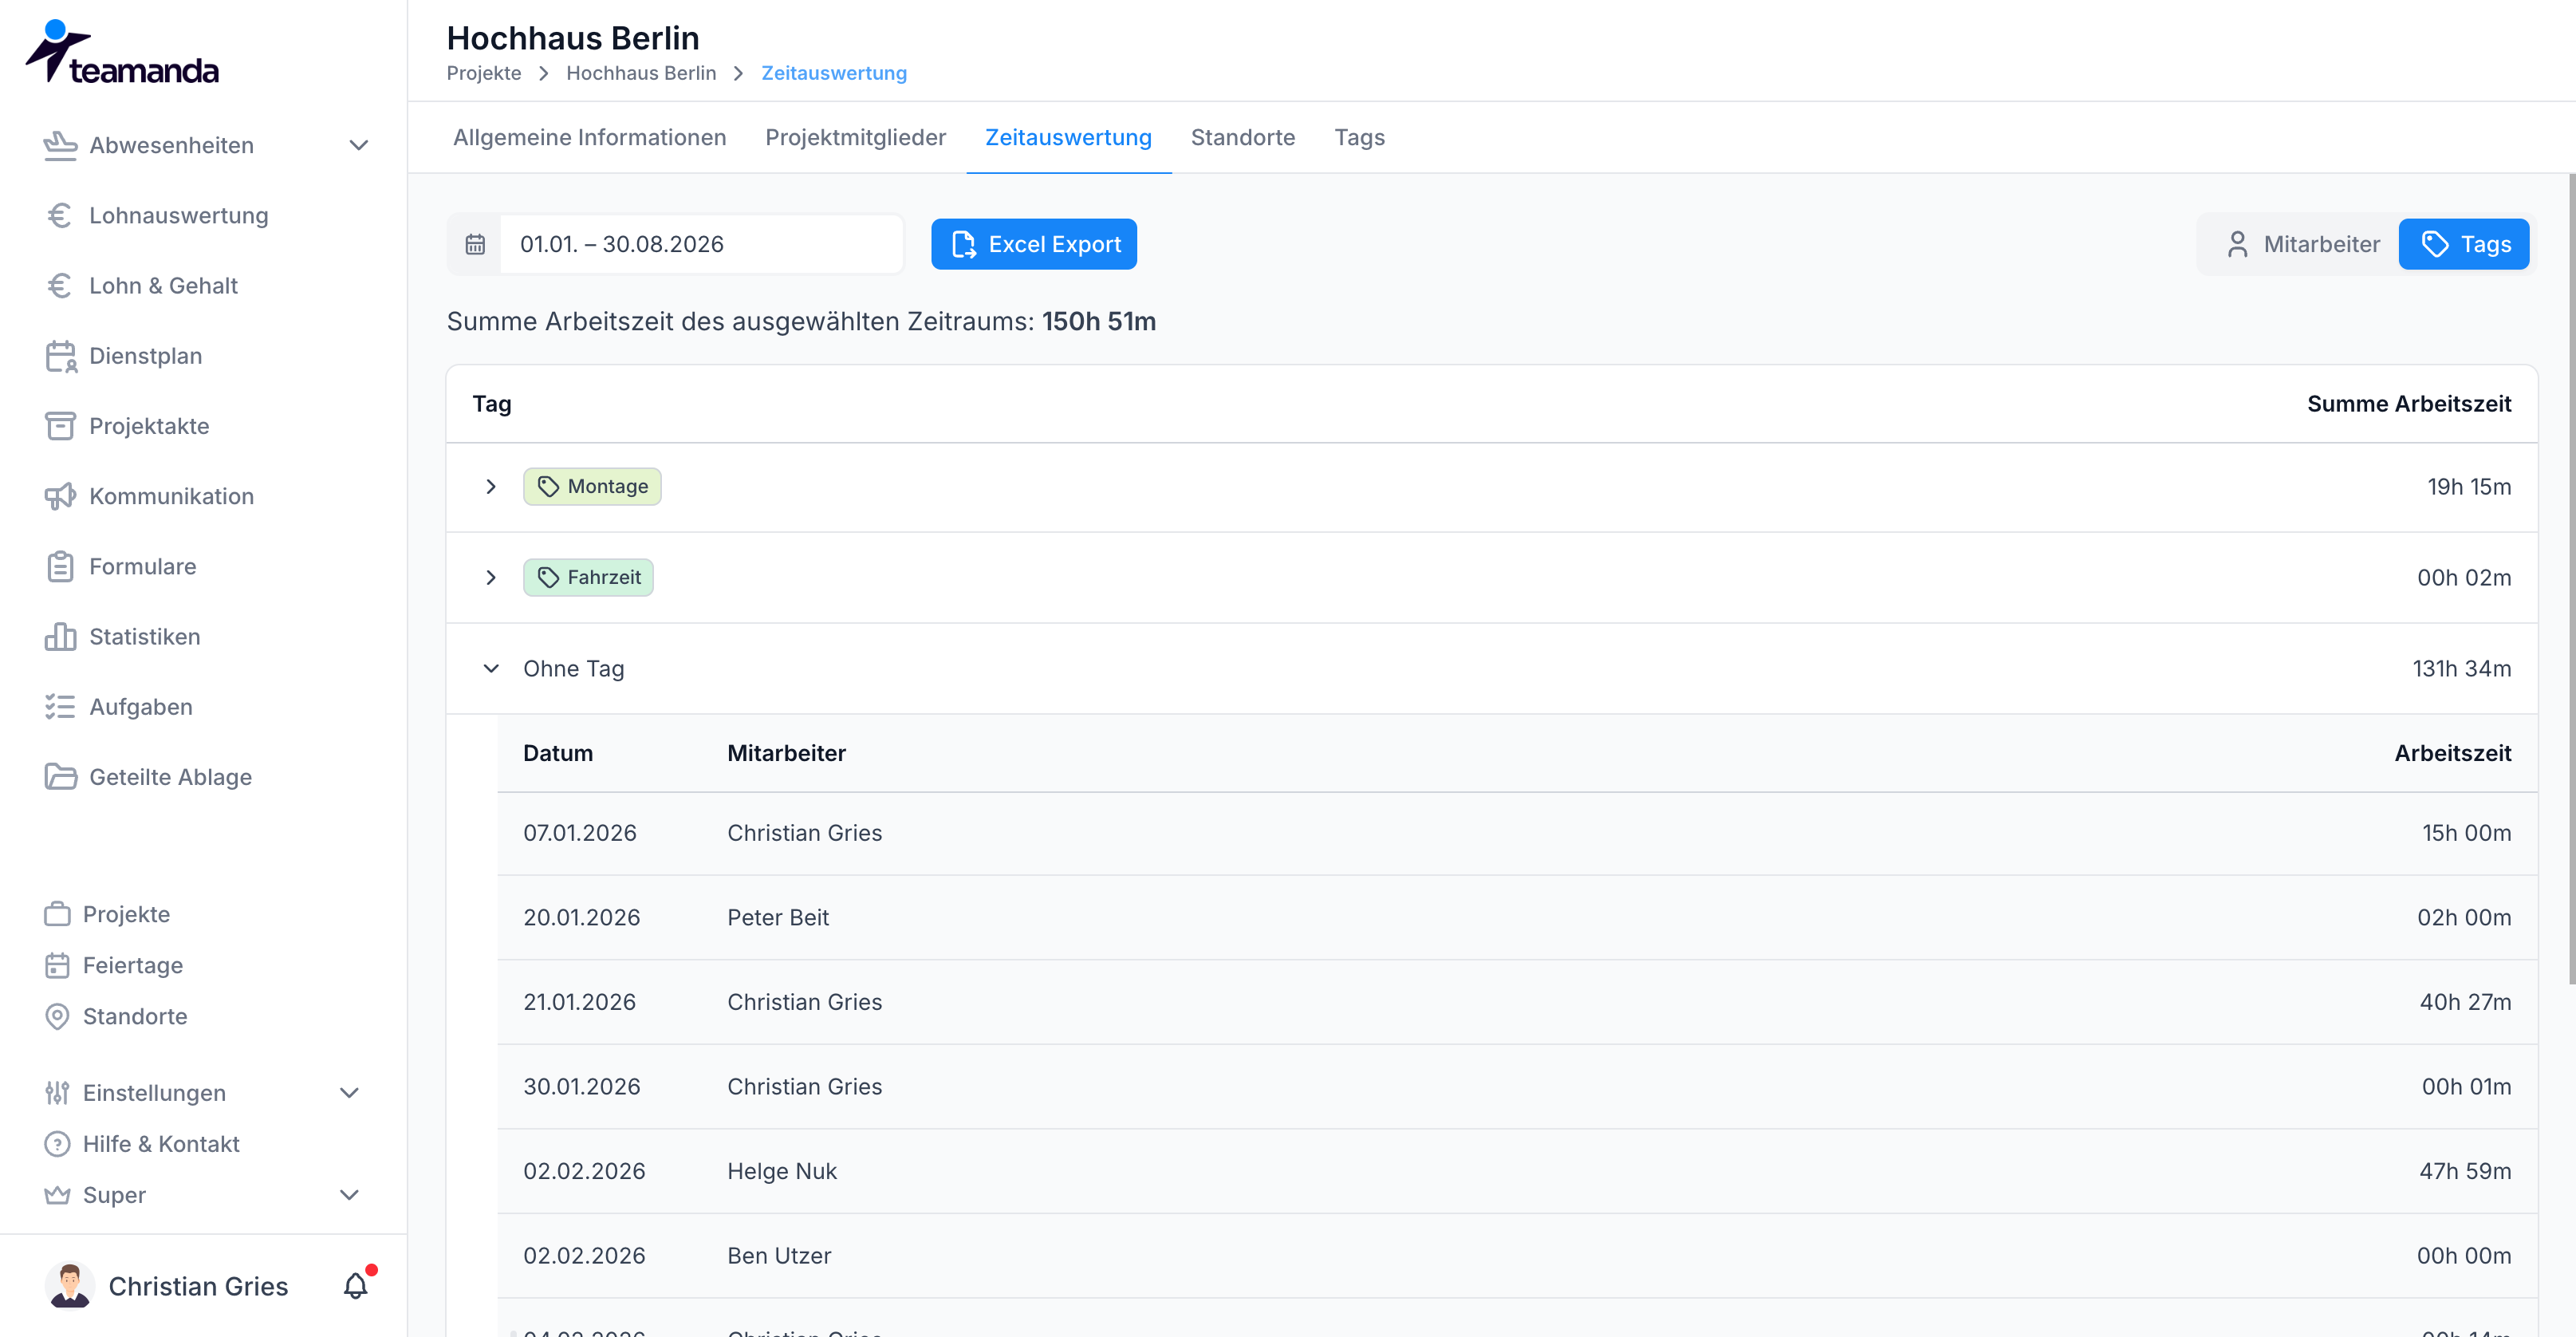
Task: Expand the Abwesenheiten menu chevron
Action: pos(359,145)
